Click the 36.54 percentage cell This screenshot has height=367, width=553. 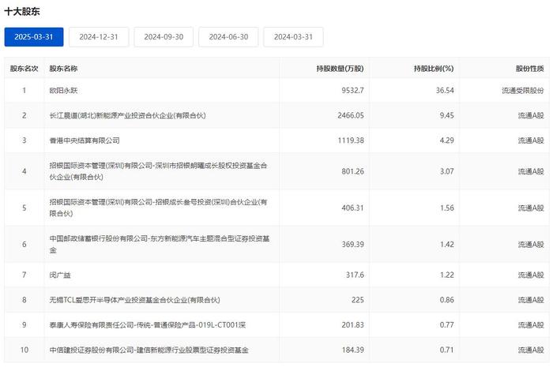tap(445, 91)
